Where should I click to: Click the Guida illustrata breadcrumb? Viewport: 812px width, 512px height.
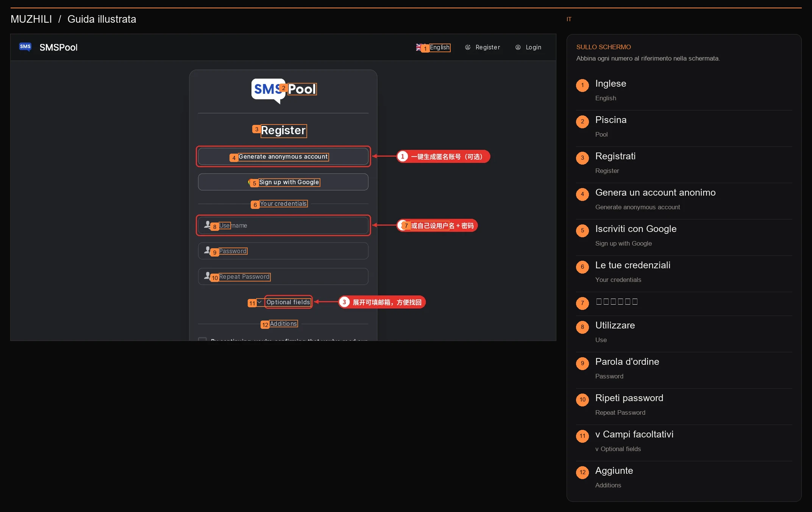tap(101, 19)
